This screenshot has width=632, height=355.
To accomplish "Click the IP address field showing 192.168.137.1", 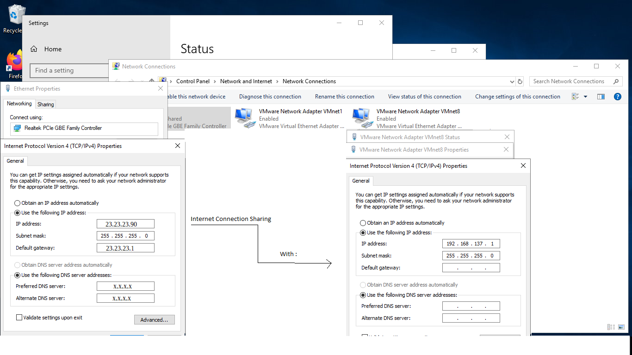I will 471,244.
